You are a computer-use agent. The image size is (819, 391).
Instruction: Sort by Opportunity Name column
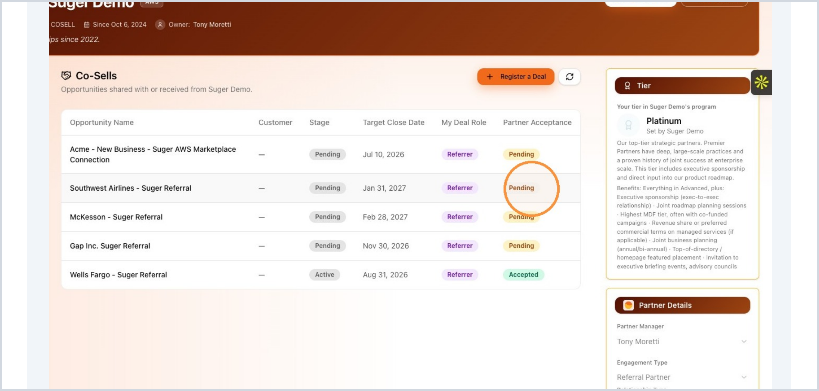point(102,122)
